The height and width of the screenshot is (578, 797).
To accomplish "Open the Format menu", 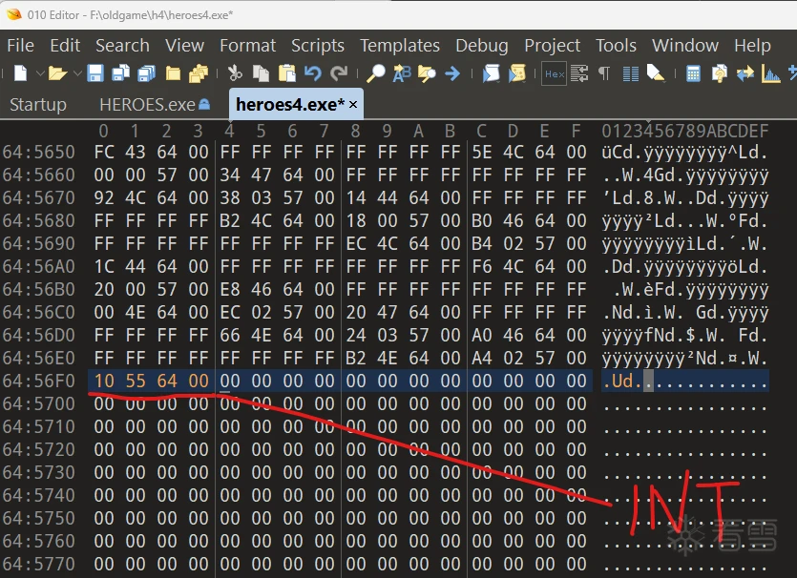I will (247, 46).
